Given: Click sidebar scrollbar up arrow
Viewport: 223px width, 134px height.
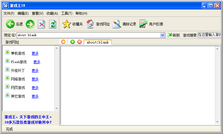Looking at the screenshot, I should point(57,48).
